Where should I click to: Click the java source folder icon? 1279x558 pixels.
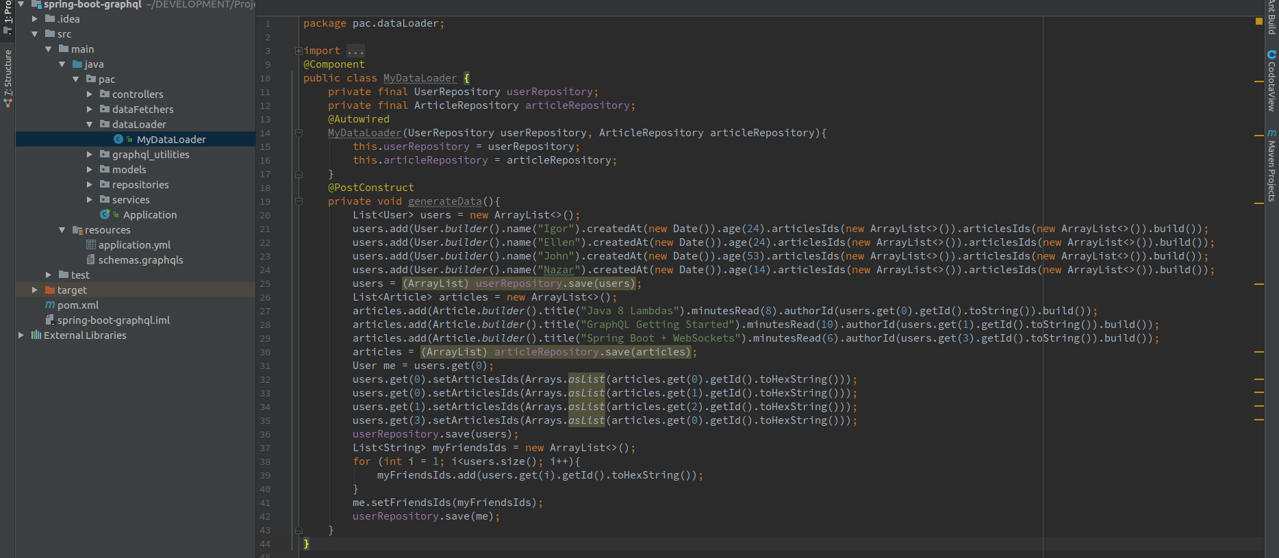[x=77, y=64]
